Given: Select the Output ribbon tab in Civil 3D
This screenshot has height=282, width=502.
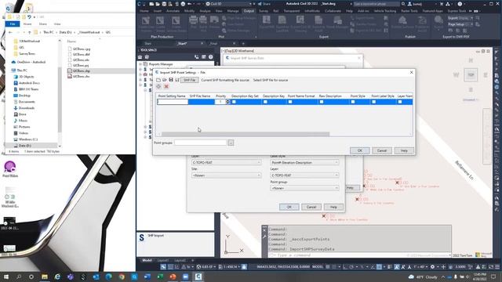Looking at the screenshot, I should [249, 11].
